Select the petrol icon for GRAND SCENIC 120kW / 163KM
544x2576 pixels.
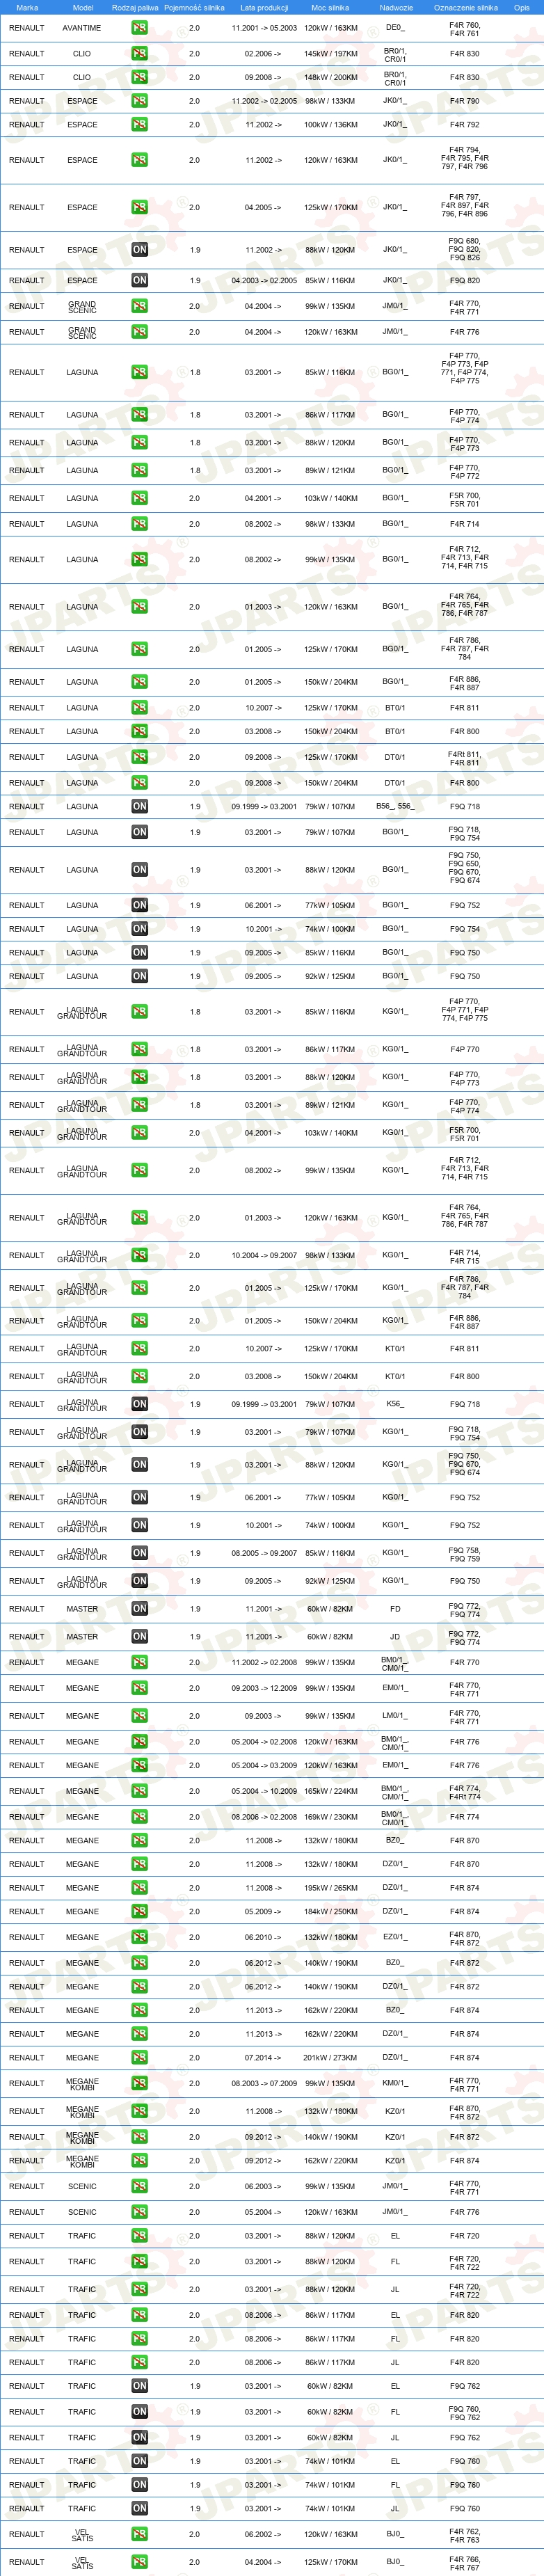coord(139,332)
